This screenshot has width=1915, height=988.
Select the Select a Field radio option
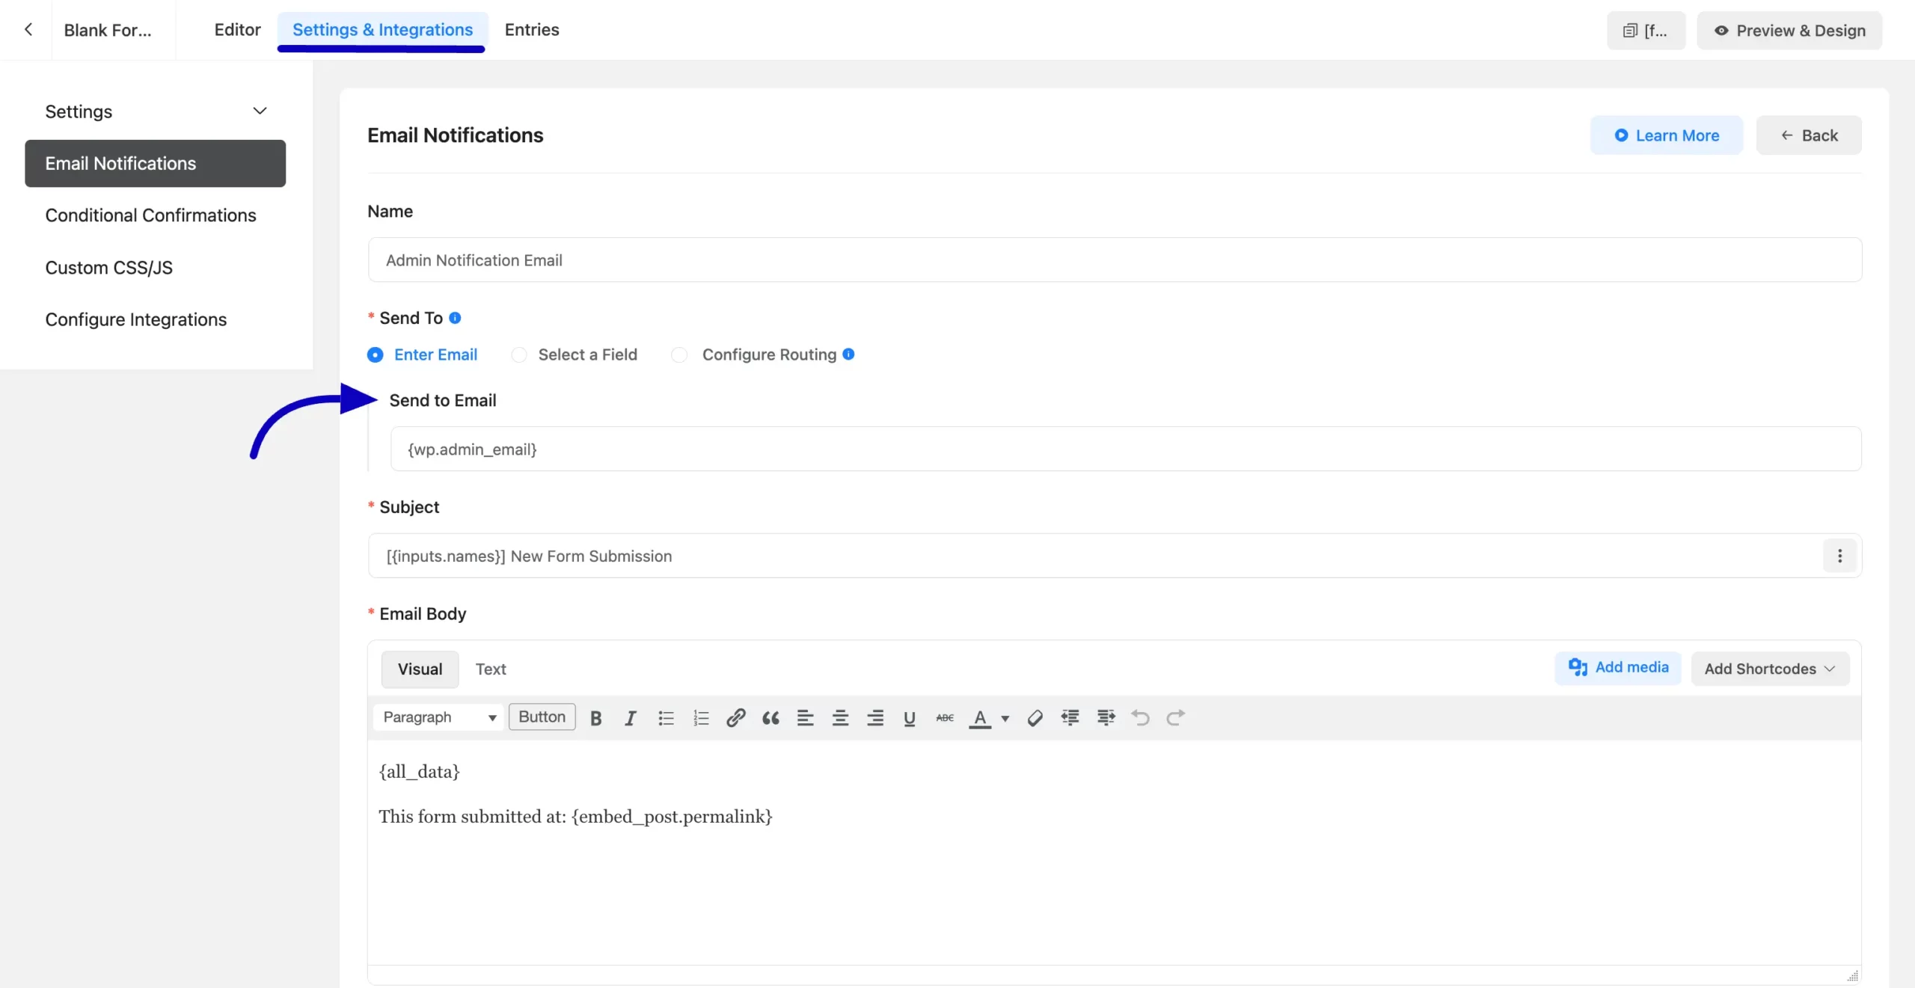coord(574,355)
